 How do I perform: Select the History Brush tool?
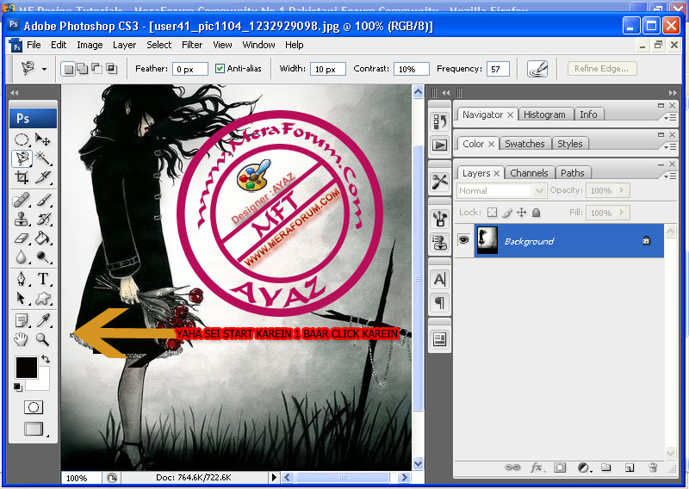coord(42,219)
